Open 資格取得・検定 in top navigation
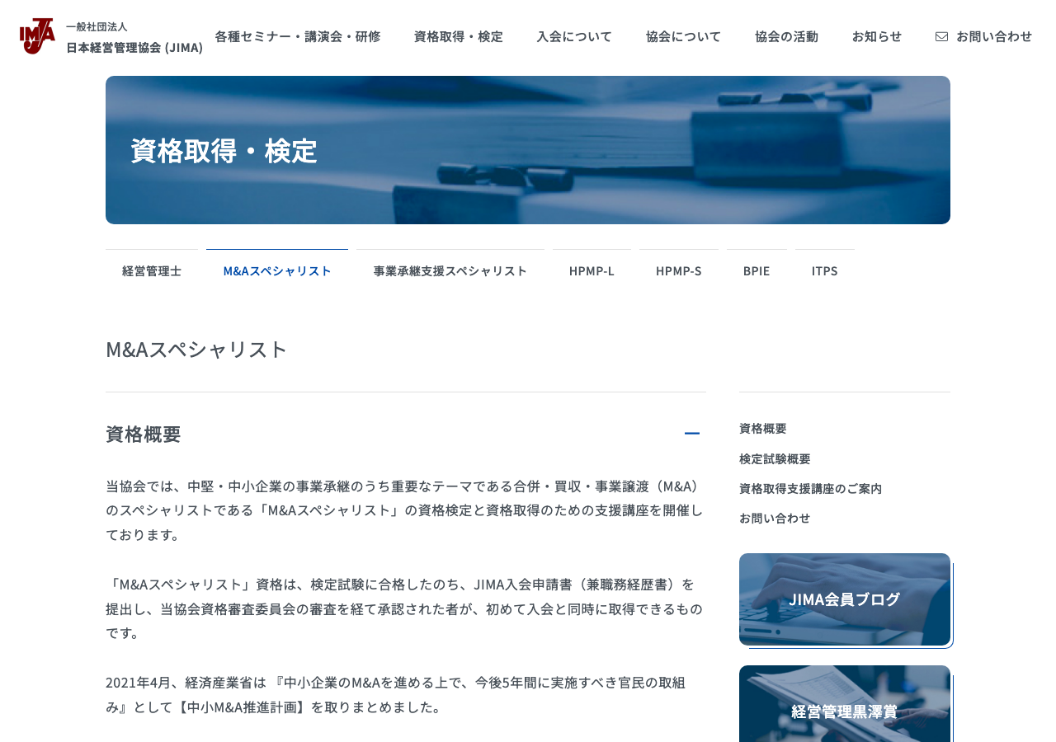 pyautogui.click(x=458, y=36)
